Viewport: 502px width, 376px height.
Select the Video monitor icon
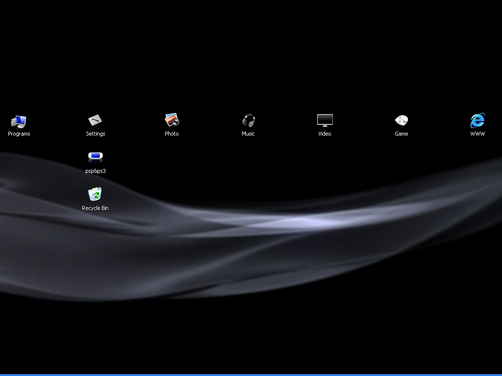tap(325, 120)
